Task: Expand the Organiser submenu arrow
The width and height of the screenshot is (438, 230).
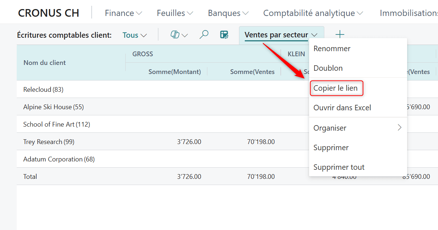Action: click(400, 128)
